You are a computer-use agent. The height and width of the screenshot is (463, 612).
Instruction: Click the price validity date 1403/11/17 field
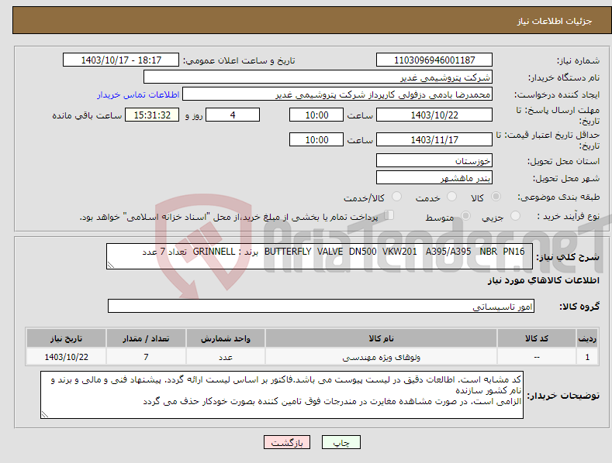click(434, 139)
